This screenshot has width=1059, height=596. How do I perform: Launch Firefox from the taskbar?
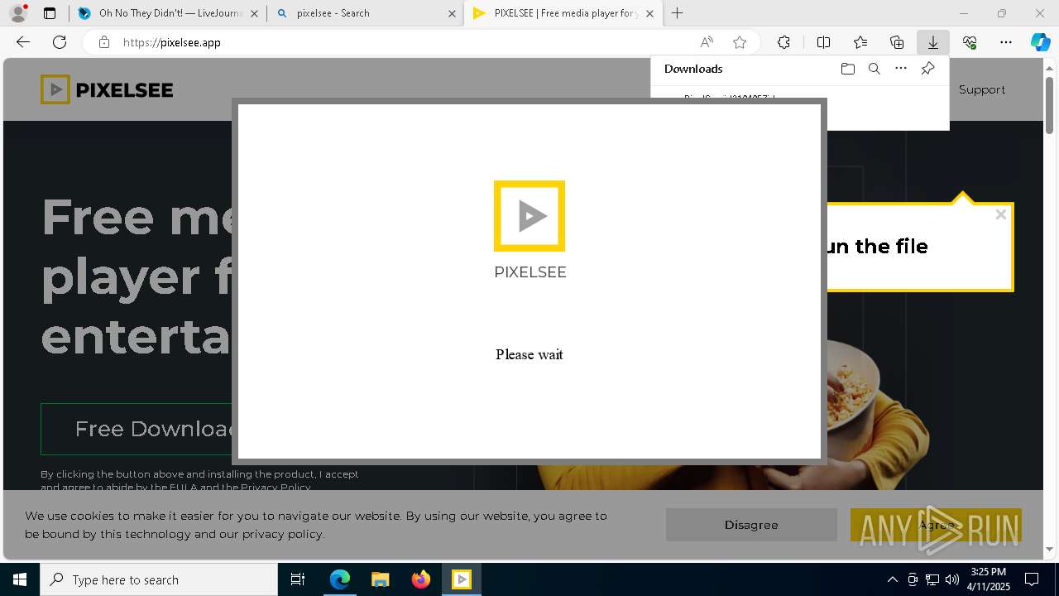pyautogui.click(x=421, y=579)
